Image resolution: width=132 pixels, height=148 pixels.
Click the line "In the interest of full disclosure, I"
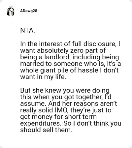pos(70,44)
